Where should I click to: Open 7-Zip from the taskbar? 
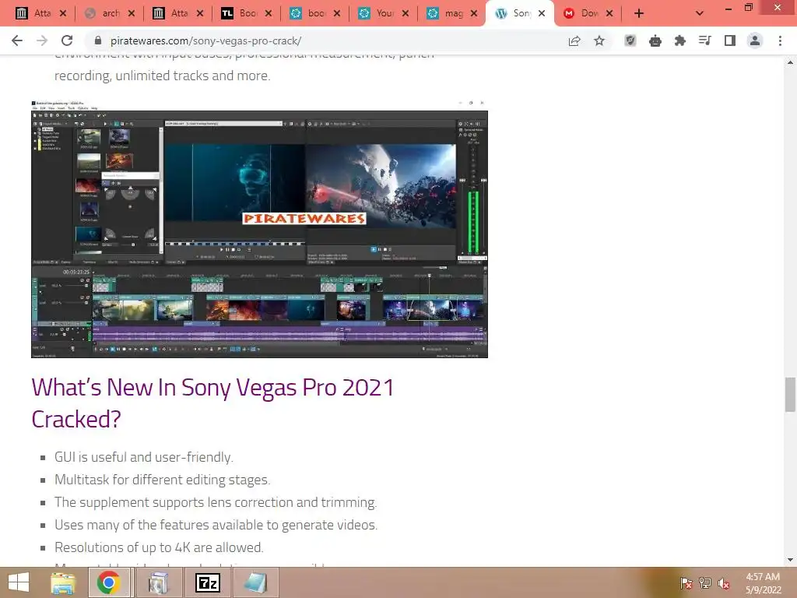tap(207, 582)
